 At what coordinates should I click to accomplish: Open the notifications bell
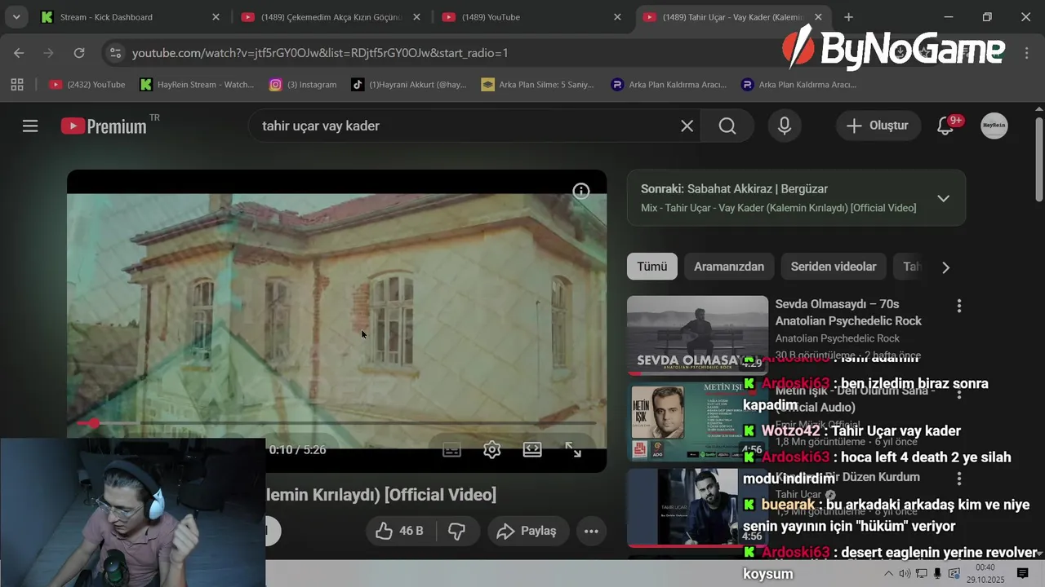click(945, 126)
